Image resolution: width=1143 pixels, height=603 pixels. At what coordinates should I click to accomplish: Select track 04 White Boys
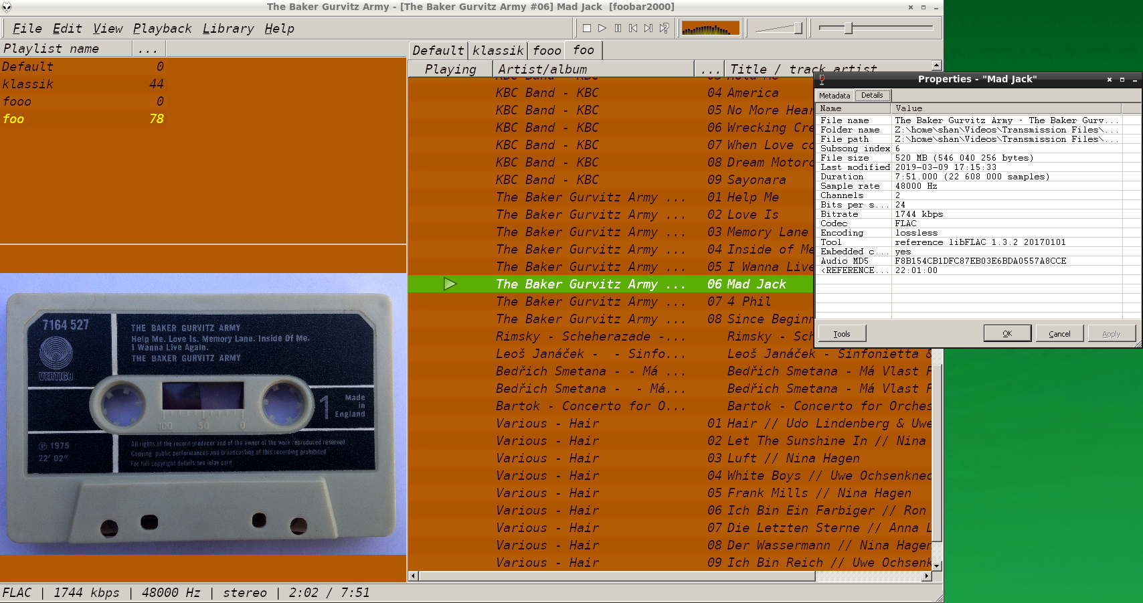669,476
